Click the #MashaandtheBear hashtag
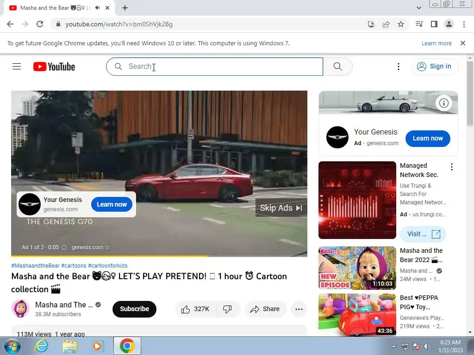Screen dimensions: 474x355 [35, 266]
